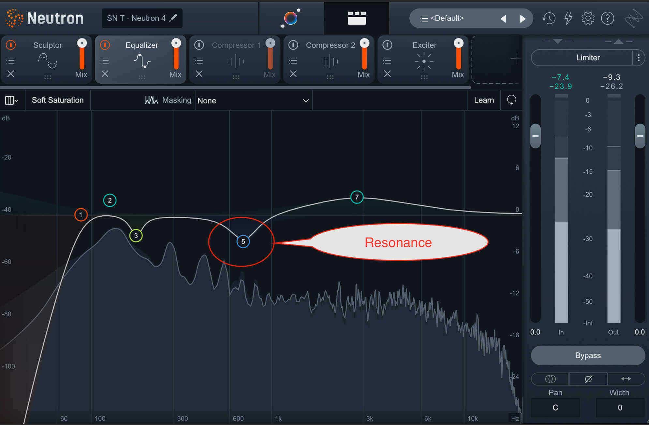Open the Masking source dropdown showing None
649x425 pixels.
[x=253, y=101]
